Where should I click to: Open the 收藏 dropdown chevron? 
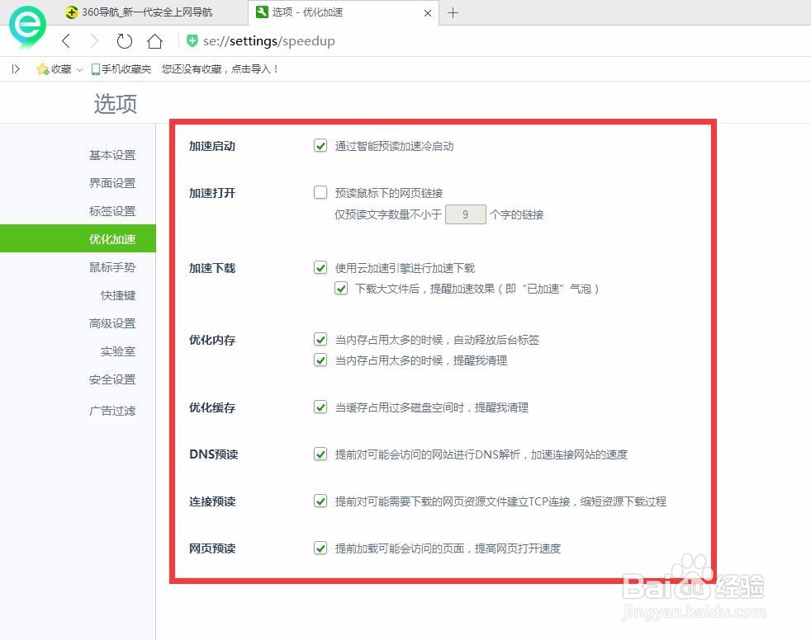pyautogui.click(x=79, y=69)
